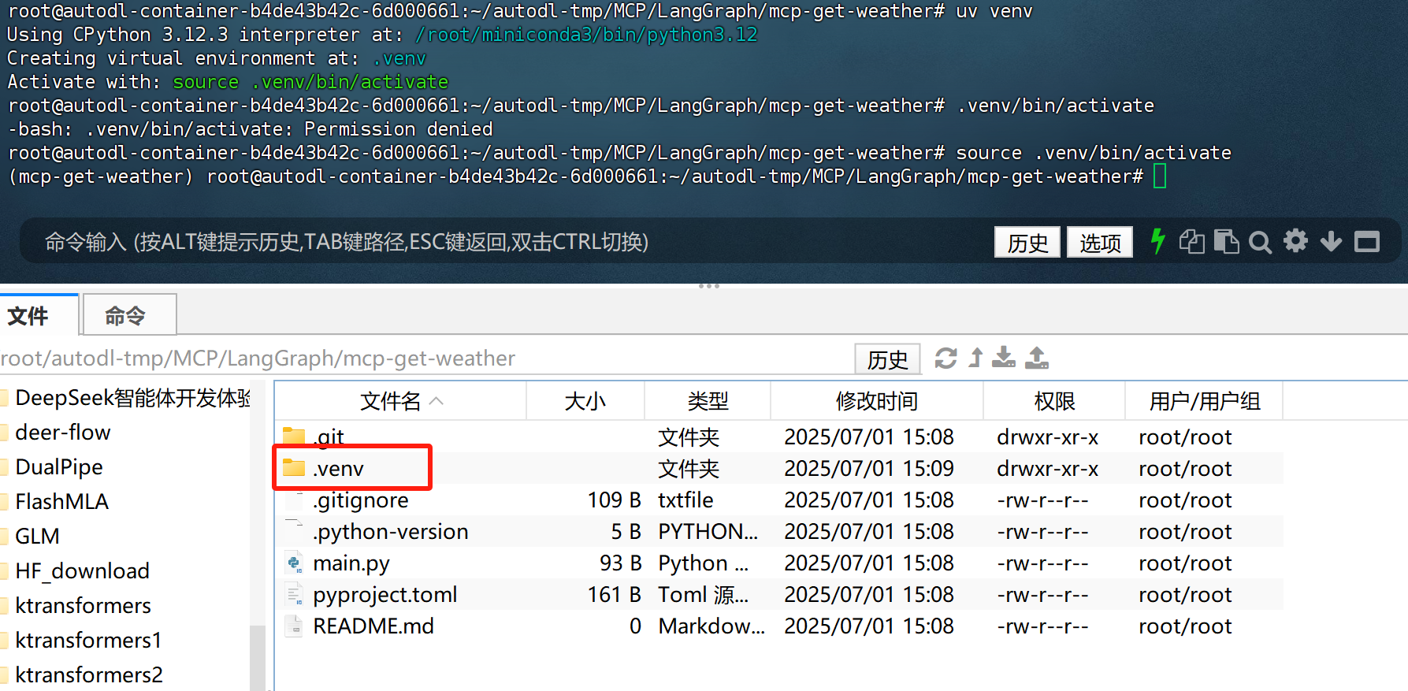Select the .venv folder in file list
1408x691 pixels.
click(x=338, y=468)
